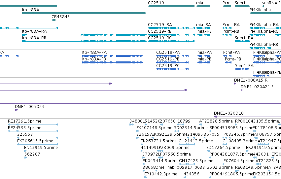Click transcript CG2519-RC label
Viewport: 281px width, 179px height.
coord(160,38)
